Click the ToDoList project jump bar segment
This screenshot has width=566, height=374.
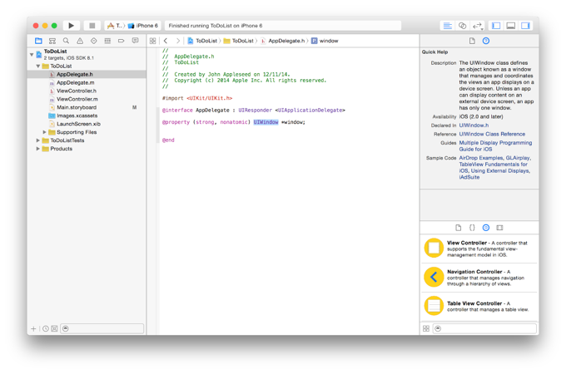click(x=202, y=41)
